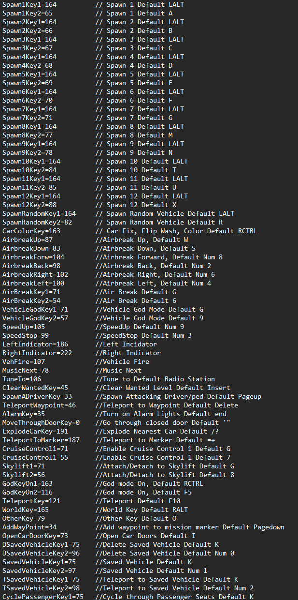Screen dimensions: 298x600
Task: Click the RightIndicator=222 setting
Action: click(37, 353)
